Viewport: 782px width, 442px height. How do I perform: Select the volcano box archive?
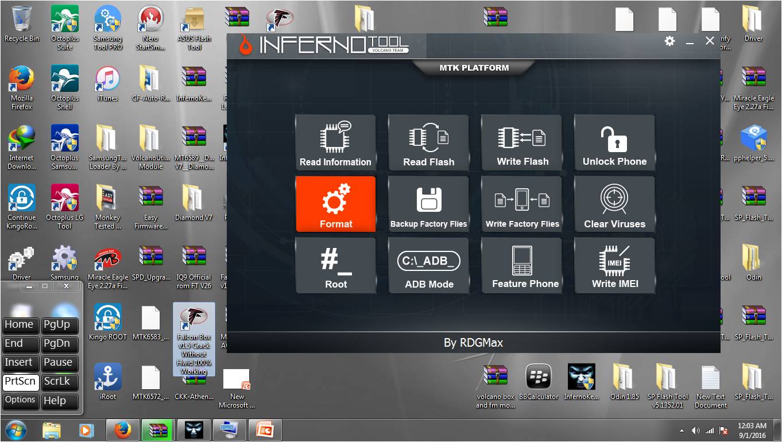495,387
